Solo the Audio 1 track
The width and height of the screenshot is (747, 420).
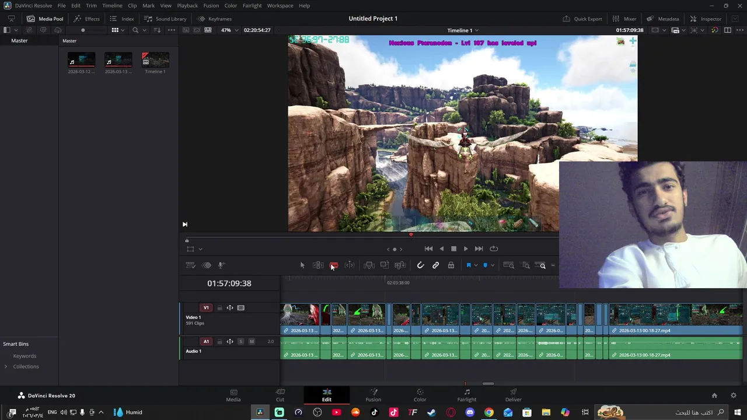pyautogui.click(x=240, y=342)
